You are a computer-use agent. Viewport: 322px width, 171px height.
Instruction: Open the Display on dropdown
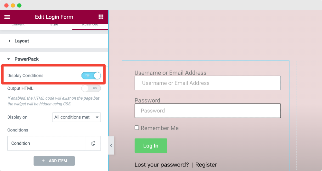[76, 117]
